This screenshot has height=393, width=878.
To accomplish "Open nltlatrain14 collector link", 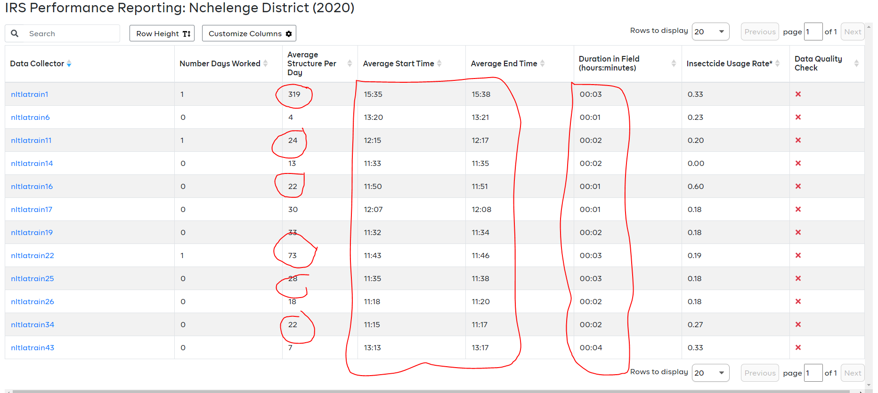I will [x=32, y=163].
